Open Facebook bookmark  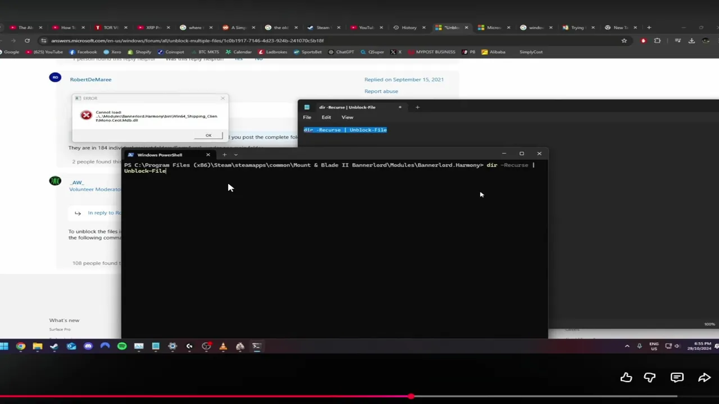point(83,52)
